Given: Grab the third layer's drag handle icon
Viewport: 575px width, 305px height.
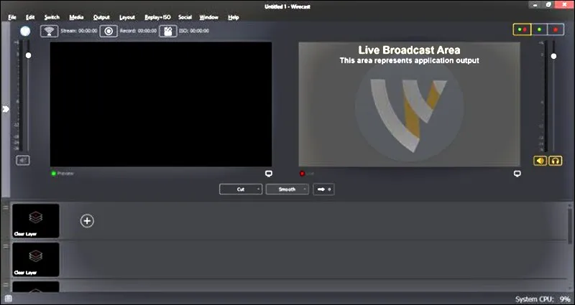Looking at the screenshot, I should tap(6, 284).
